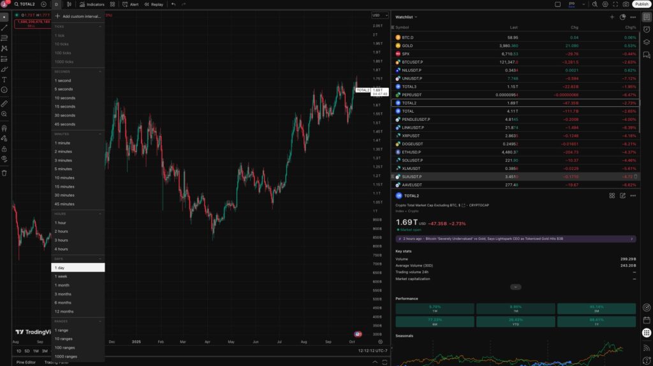Toggle the Magnet mode for drawings
Screen dimensions: 653x366
point(4,128)
